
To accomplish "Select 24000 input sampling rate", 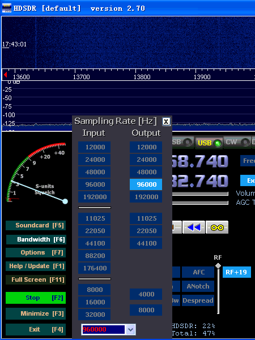I will [94, 160].
